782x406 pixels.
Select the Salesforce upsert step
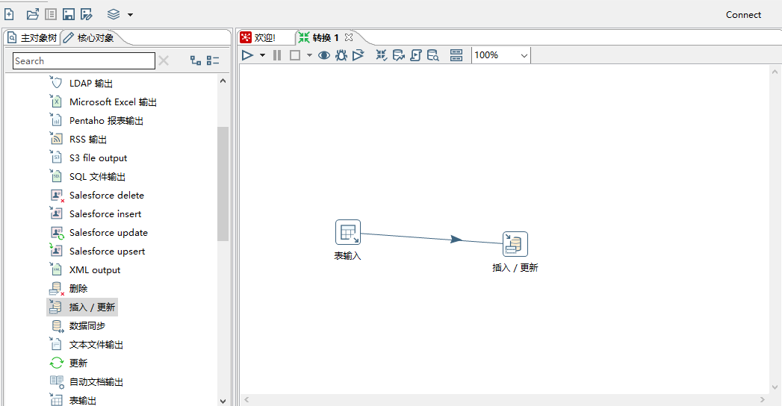coord(97,252)
